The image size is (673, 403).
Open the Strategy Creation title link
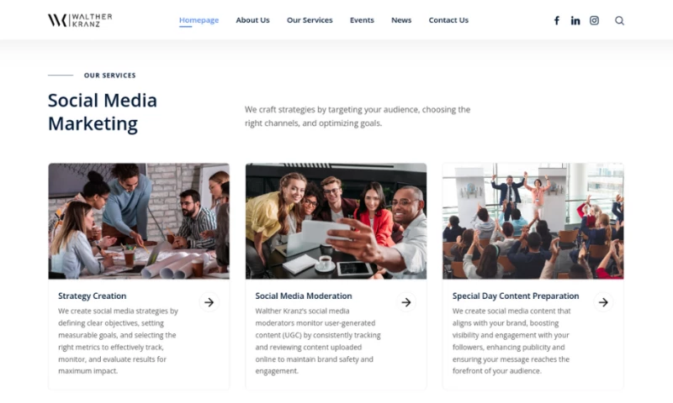coord(93,296)
